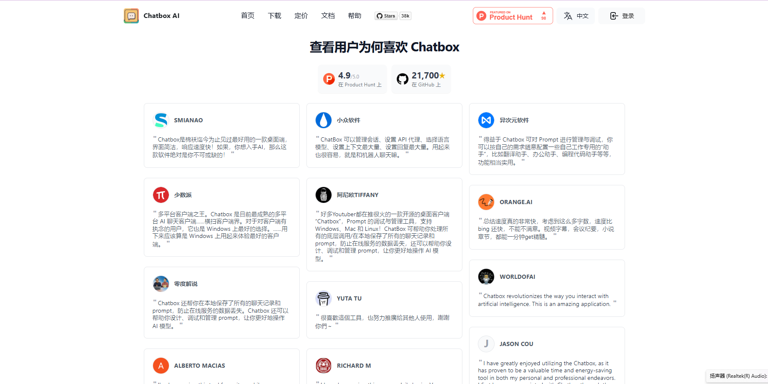768x384 pixels.
Task: Open the 文档 docs nav item
Action: coord(328,16)
